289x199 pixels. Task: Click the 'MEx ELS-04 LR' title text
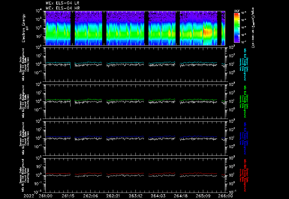62,3
